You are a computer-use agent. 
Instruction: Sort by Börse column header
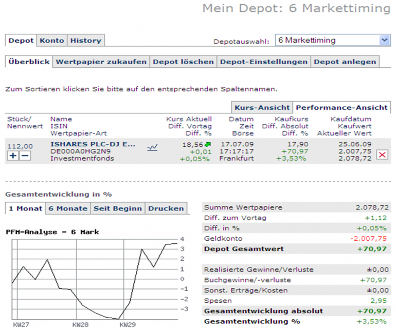point(243,133)
